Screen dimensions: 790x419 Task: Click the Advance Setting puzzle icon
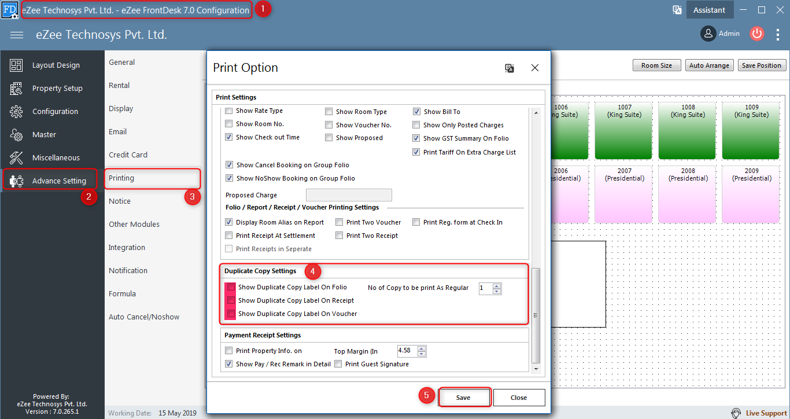click(x=16, y=181)
